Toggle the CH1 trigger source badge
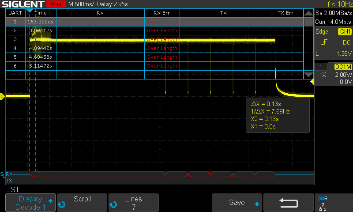Viewport: 353px width, 212px height. point(344,32)
